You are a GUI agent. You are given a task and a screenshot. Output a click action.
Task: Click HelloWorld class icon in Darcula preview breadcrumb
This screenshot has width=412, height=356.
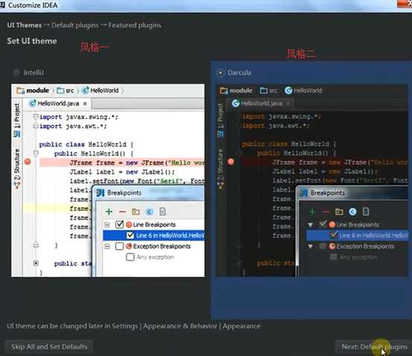point(289,91)
